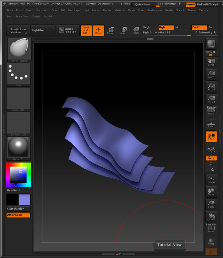Open the LightBox browser
Viewport: 223px width, 258px height.
point(38,30)
